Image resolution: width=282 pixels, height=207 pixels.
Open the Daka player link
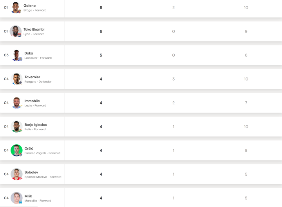coord(29,53)
